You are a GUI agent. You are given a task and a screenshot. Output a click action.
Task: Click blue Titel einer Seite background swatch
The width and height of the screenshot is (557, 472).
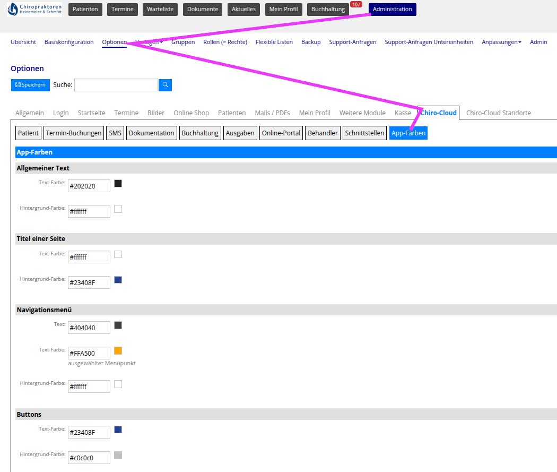click(x=118, y=280)
